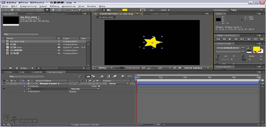The height and width of the screenshot is (127, 266).
Task: Expand the Transform property group
Action: (25, 91)
